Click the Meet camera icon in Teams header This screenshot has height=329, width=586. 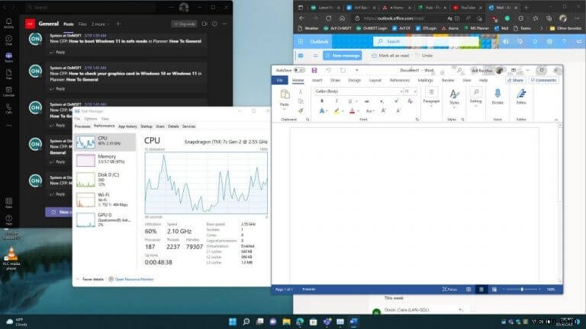(204, 24)
